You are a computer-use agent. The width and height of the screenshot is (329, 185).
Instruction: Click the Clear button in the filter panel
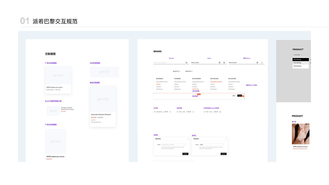tap(234, 96)
